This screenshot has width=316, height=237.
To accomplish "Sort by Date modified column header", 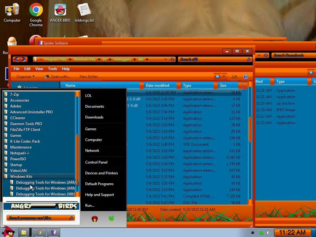I will pos(161,85).
